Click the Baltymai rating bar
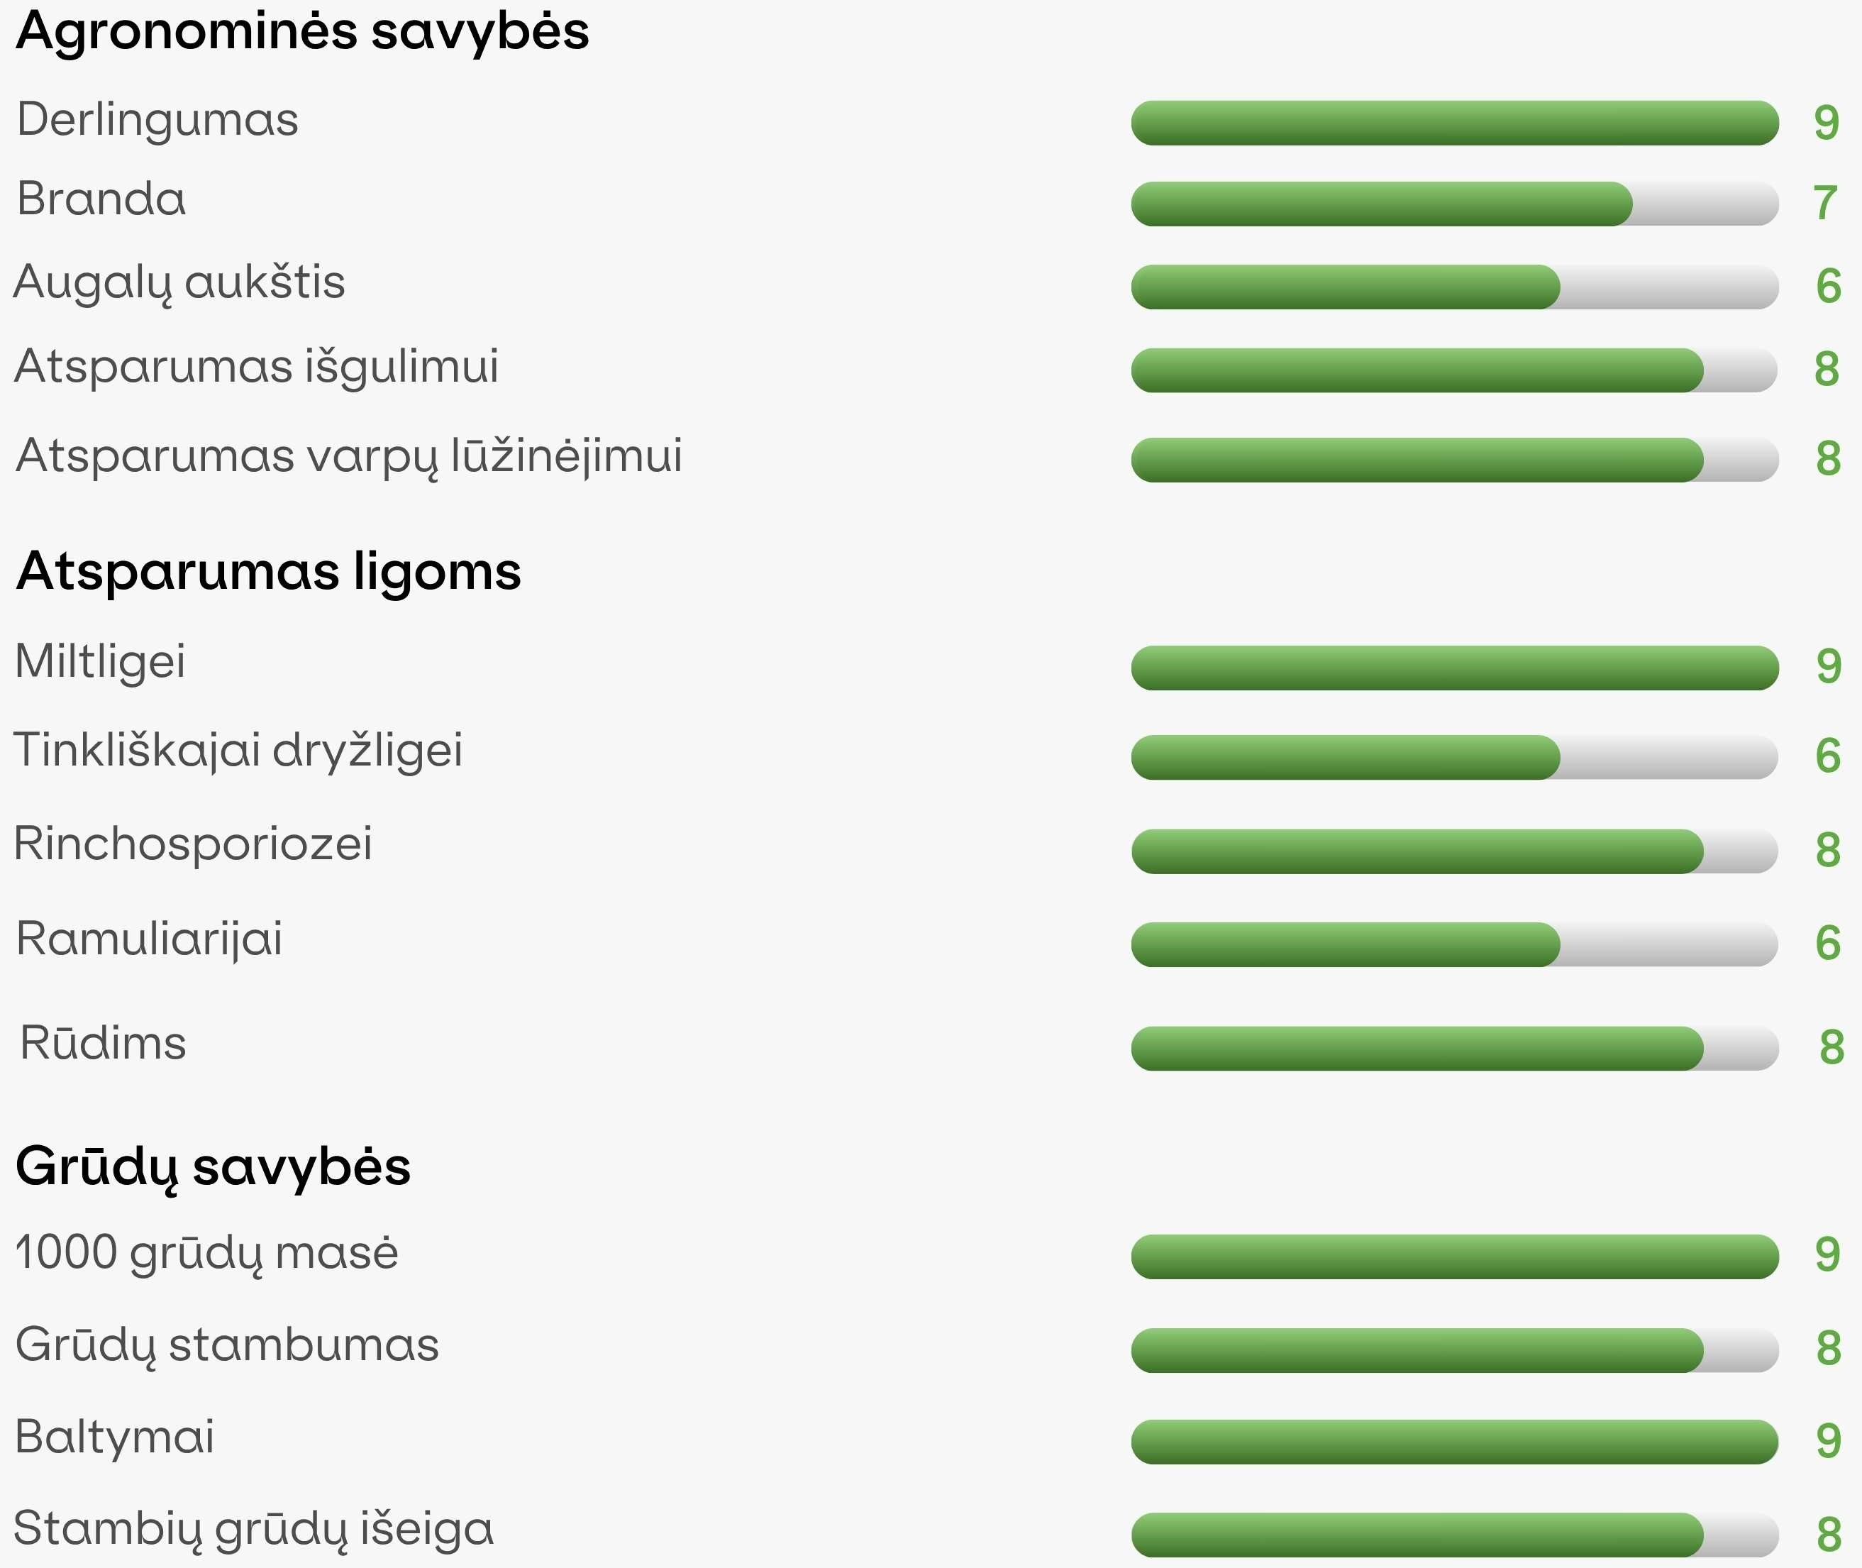 pos(1454,1442)
